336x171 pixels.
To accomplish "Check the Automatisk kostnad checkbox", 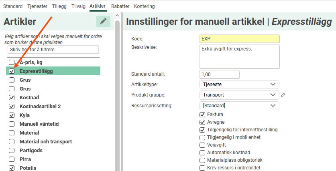I will tap(202, 153).
